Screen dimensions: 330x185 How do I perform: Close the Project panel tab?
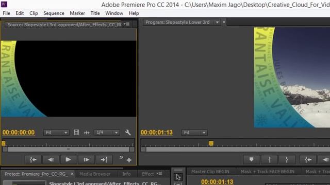click(x=72, y=174)
